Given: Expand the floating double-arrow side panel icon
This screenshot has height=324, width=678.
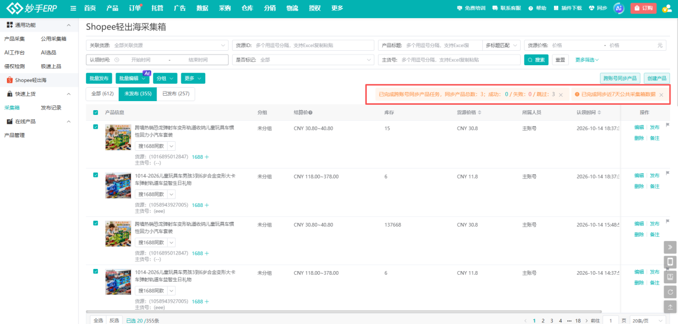Looking at the screenshot, I should (670, 247).
